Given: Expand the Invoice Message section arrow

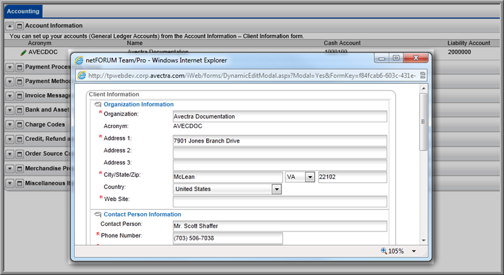Looking at the screenshot, I should coord(10,95).
